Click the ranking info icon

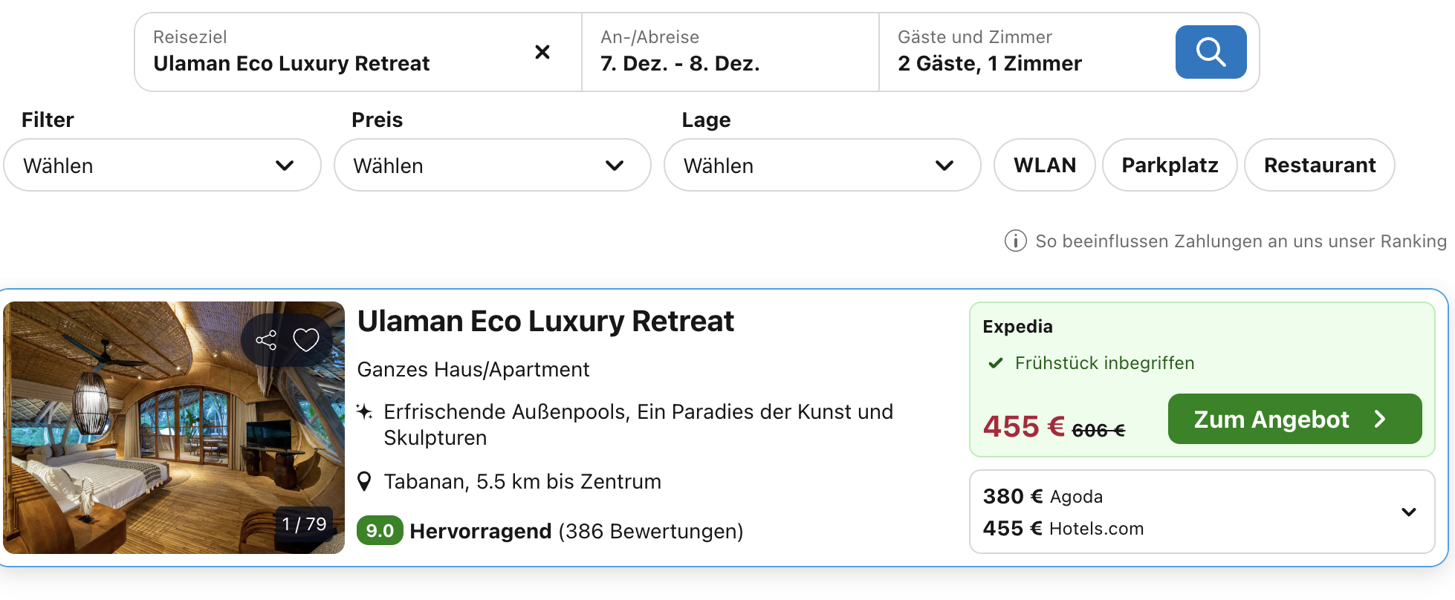click(1015, 241)
